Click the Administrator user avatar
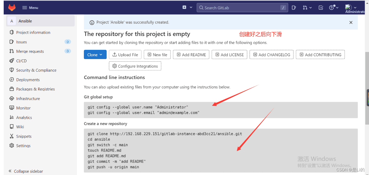 pos(348,7)
